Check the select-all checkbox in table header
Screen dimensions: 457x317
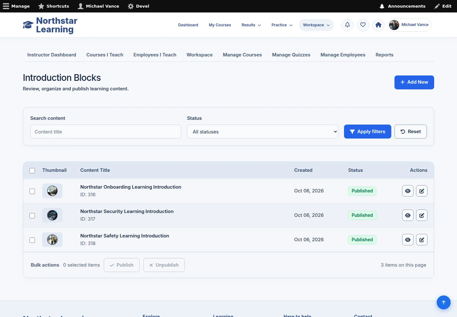tap(32, 171)
